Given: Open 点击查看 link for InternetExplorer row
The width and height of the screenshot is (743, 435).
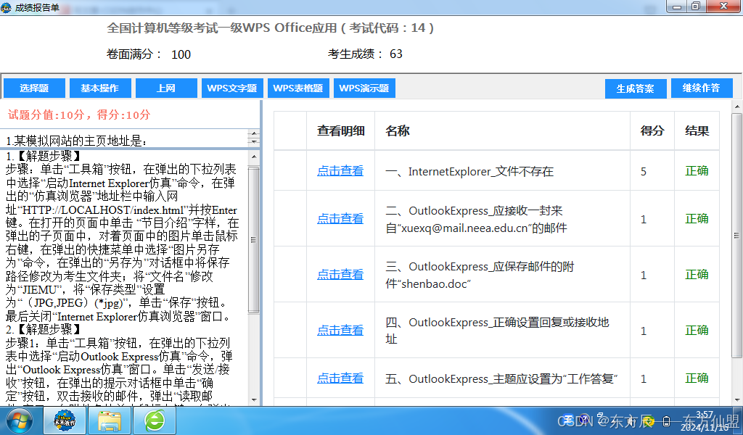Looking at the screenshot, I should coord(340,171).
